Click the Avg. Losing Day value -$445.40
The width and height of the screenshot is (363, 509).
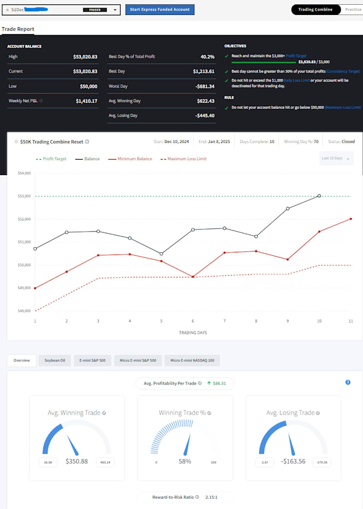pos(205,116)
